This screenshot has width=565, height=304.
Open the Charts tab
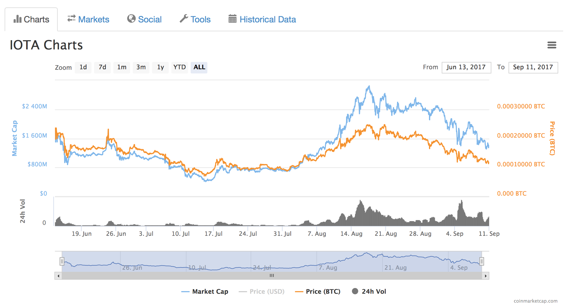31,19
